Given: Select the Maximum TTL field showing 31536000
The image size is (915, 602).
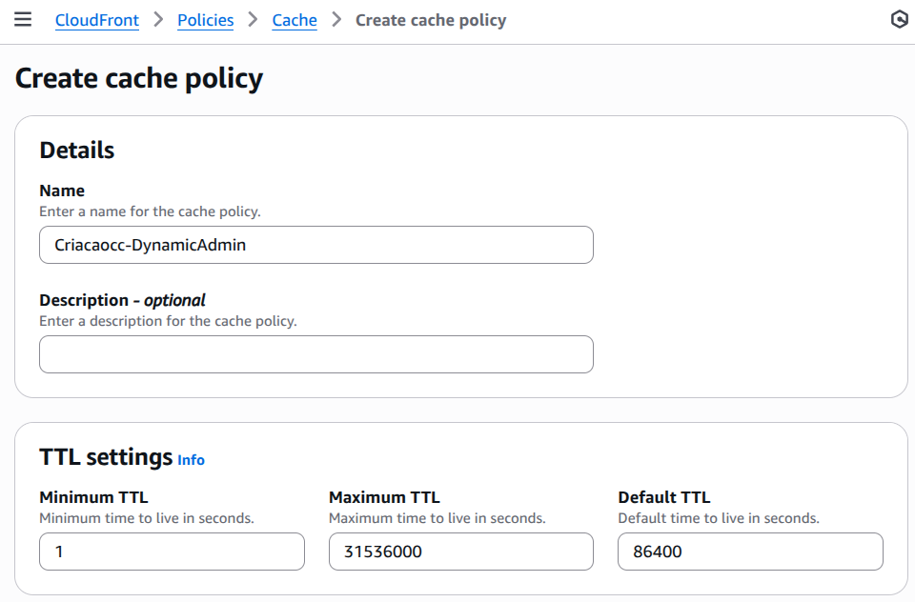Looking at the screenshot, I should (460, 552).
